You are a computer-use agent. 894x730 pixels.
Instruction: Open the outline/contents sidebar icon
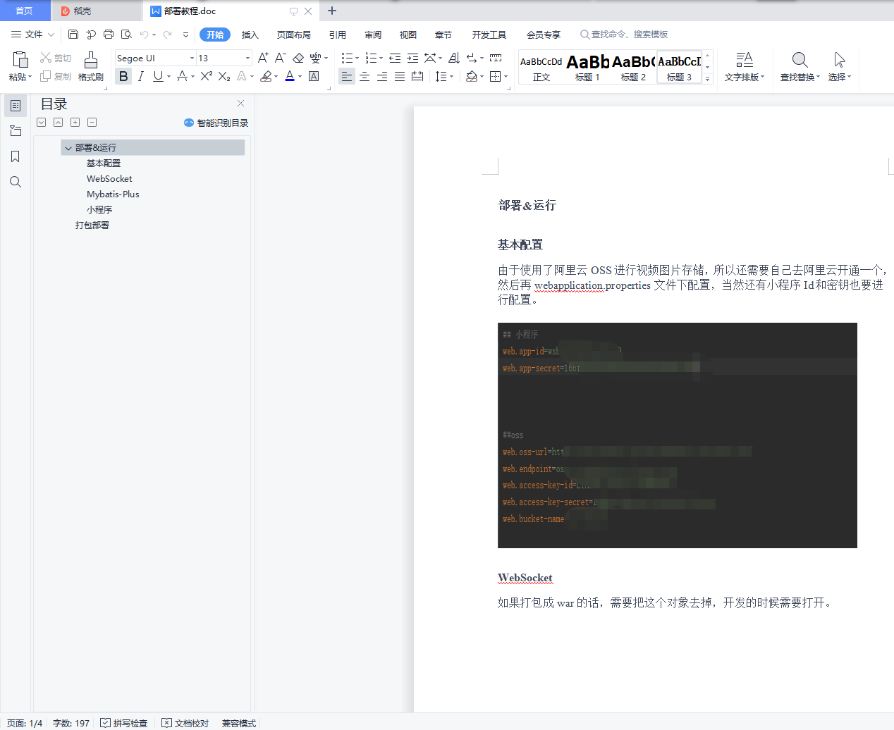(16, 106)
